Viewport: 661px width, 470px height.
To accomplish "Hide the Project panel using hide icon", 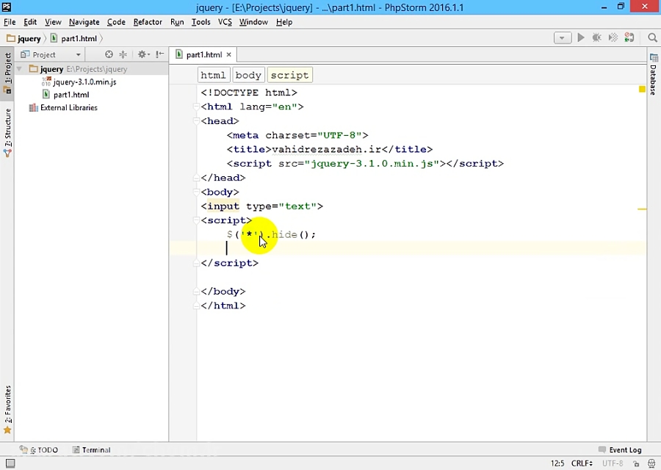I will [159, 54].
